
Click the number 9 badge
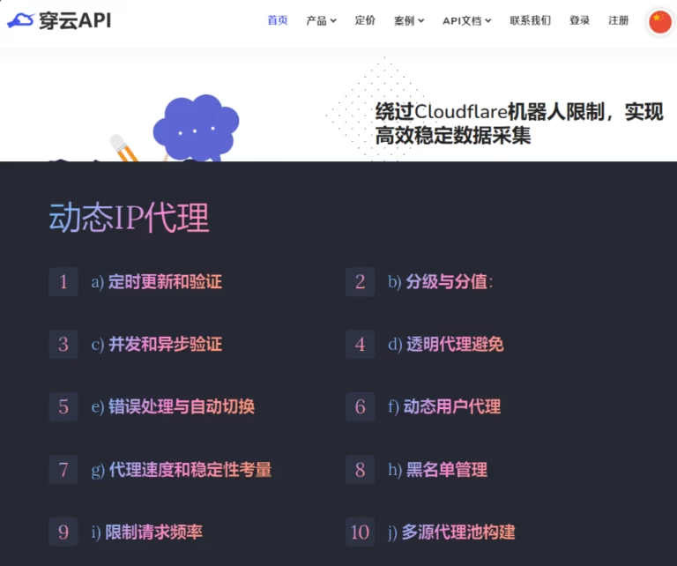63,532
